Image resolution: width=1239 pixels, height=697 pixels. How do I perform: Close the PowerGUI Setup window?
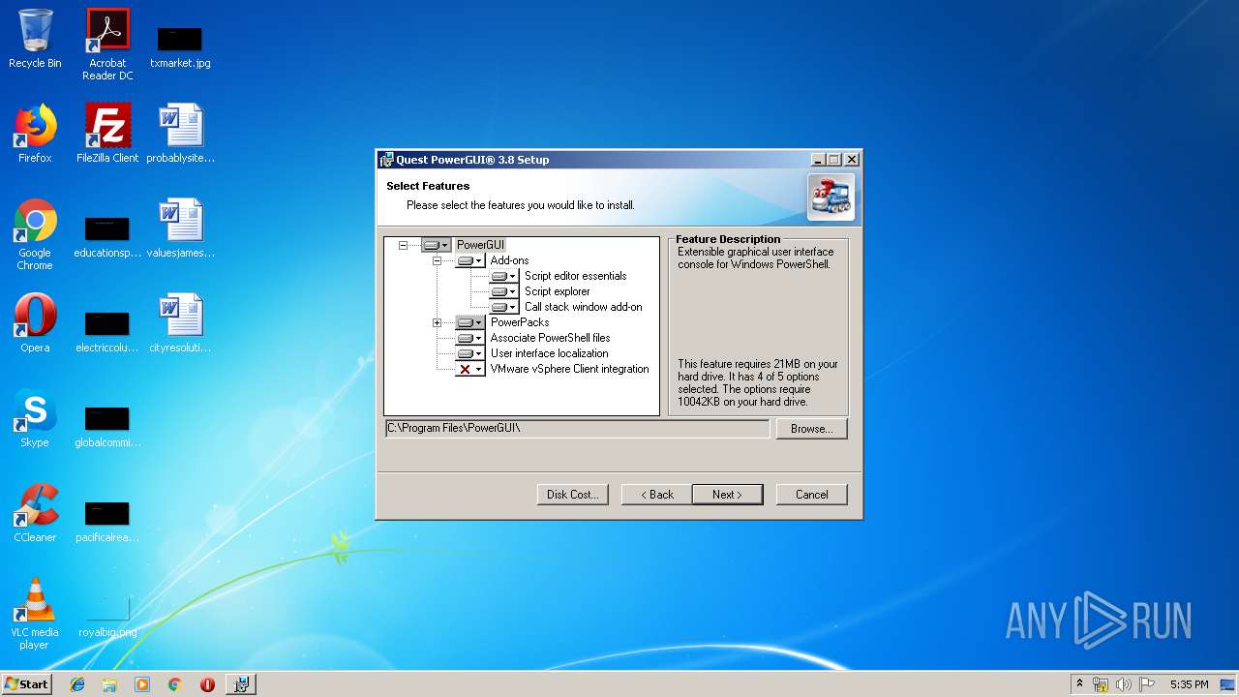[851, 160]
